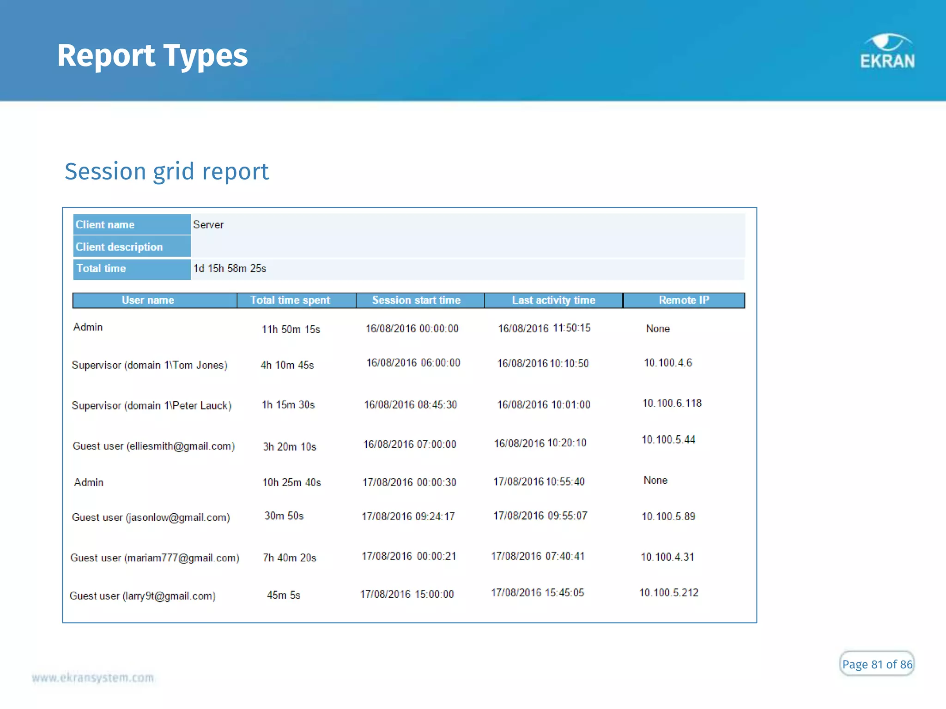Select 'Supervisor (domain 1\Tom Jones)' user
Screen dimensions: 946x709
[x=150, y=365]
